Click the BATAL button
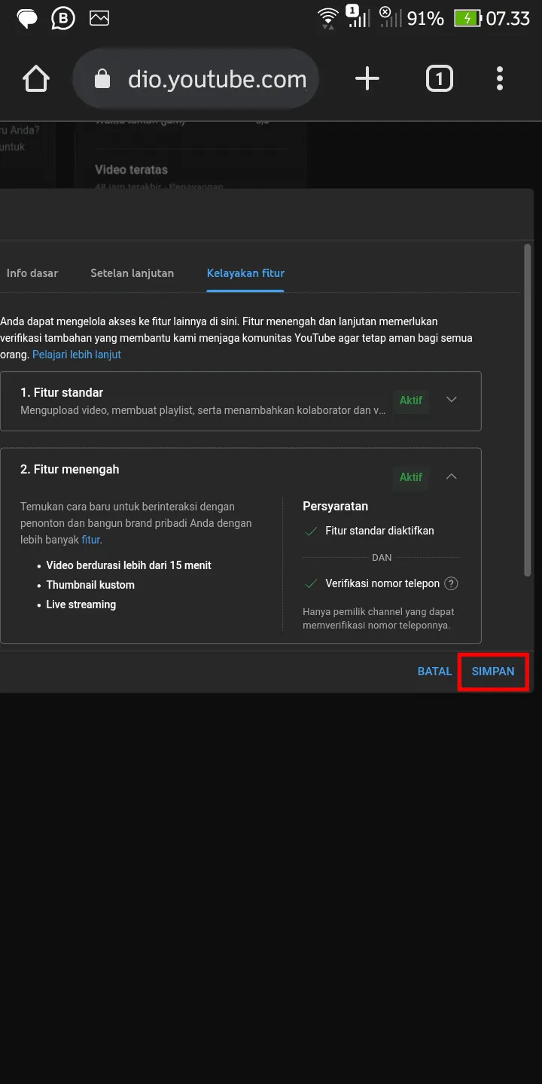The width and height of the screenshot is (542, 1084). (434, 671)
